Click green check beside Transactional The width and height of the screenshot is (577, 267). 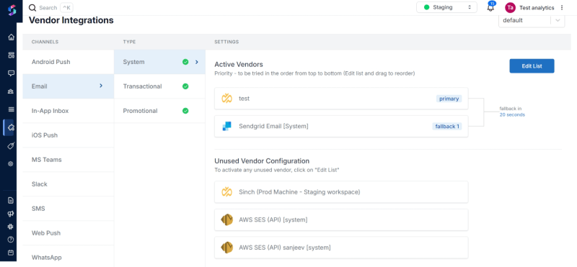(185, 86)
